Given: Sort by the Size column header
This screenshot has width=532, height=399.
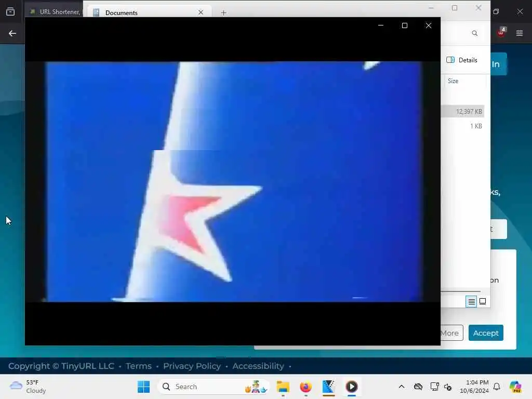Looking at the screenshot, I should click(x=453, y=81).
